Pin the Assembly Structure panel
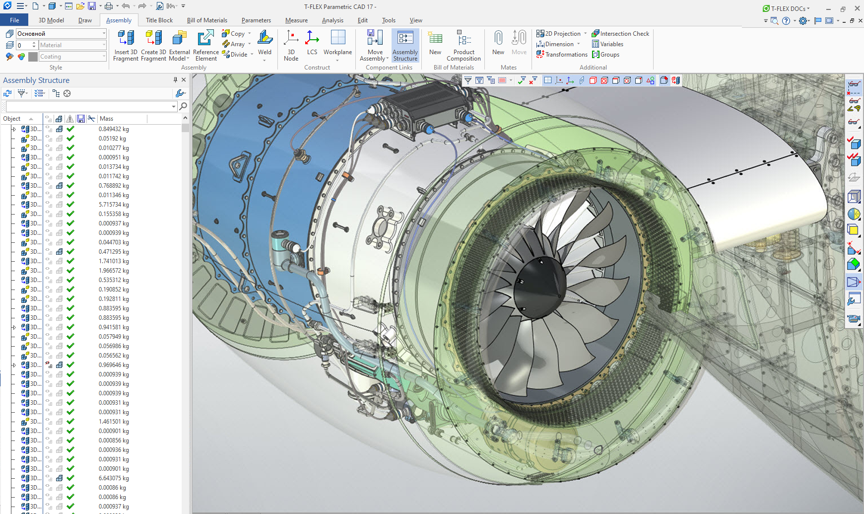Screen dimensions: 864x514 point(175,80)
